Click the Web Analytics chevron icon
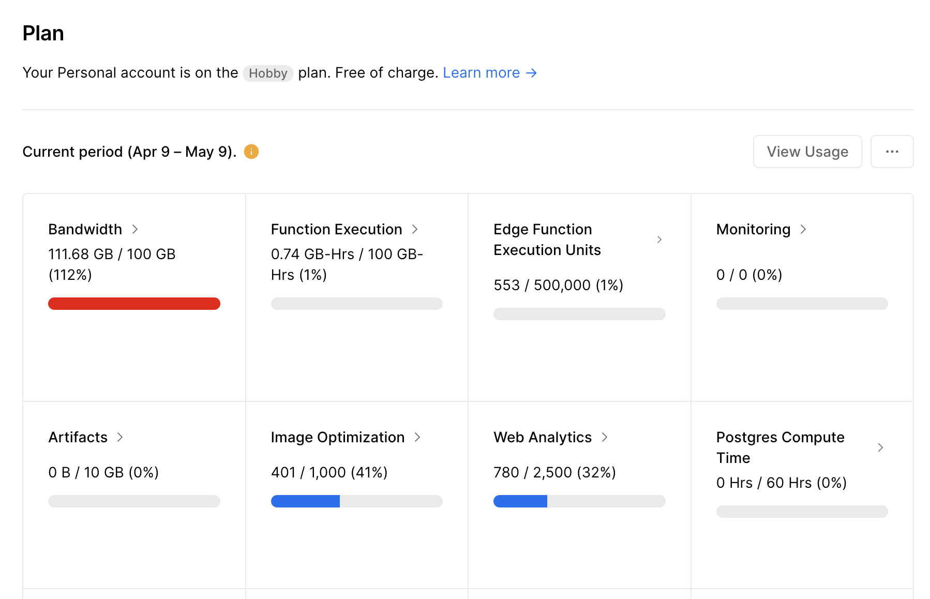The width and height of the screenshot is (930, 599). [x=605, y=437]
